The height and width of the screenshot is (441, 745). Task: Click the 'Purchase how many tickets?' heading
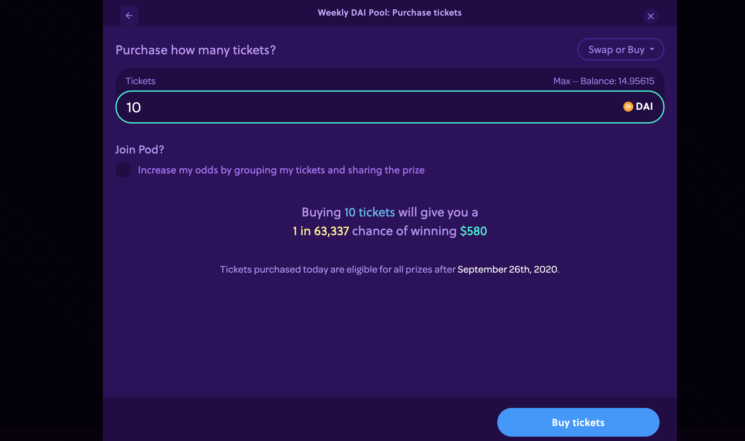coord(196,50)
